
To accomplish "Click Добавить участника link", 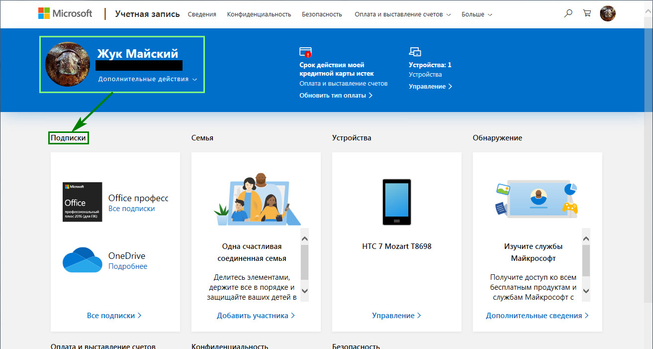I will click(256, 315).
